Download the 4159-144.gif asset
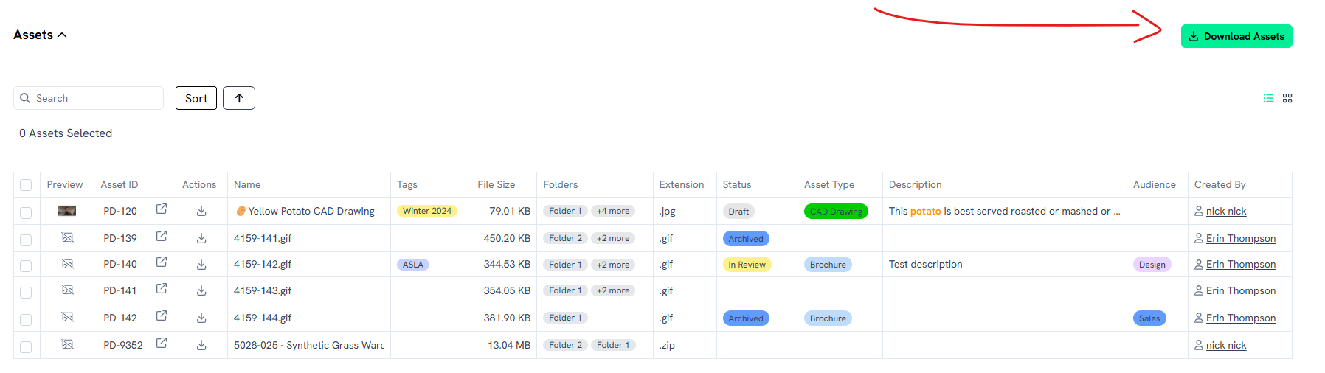The image size is (1325, 373). coord(201,318)
